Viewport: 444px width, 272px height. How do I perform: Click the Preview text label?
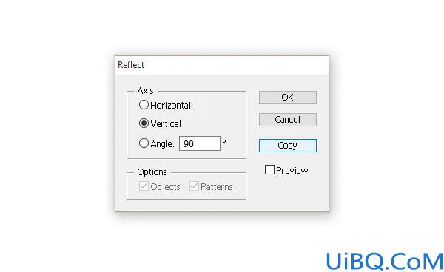point(292,171)
